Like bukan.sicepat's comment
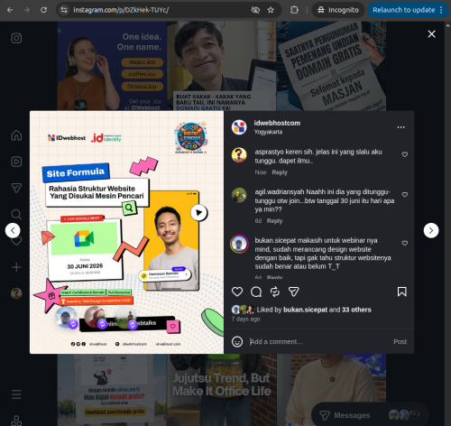This screenshot has width=451, height=426. click(405, 243)
